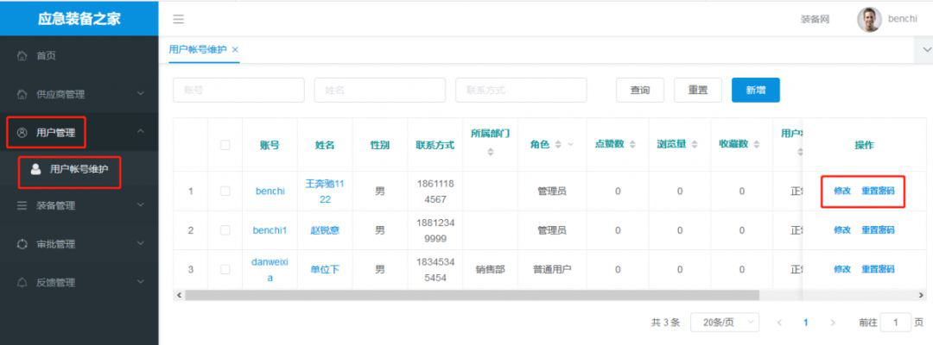The image size is (933, 345).
Task: Click the hamburger menu collapse icon
Action: tap(179, 19)
